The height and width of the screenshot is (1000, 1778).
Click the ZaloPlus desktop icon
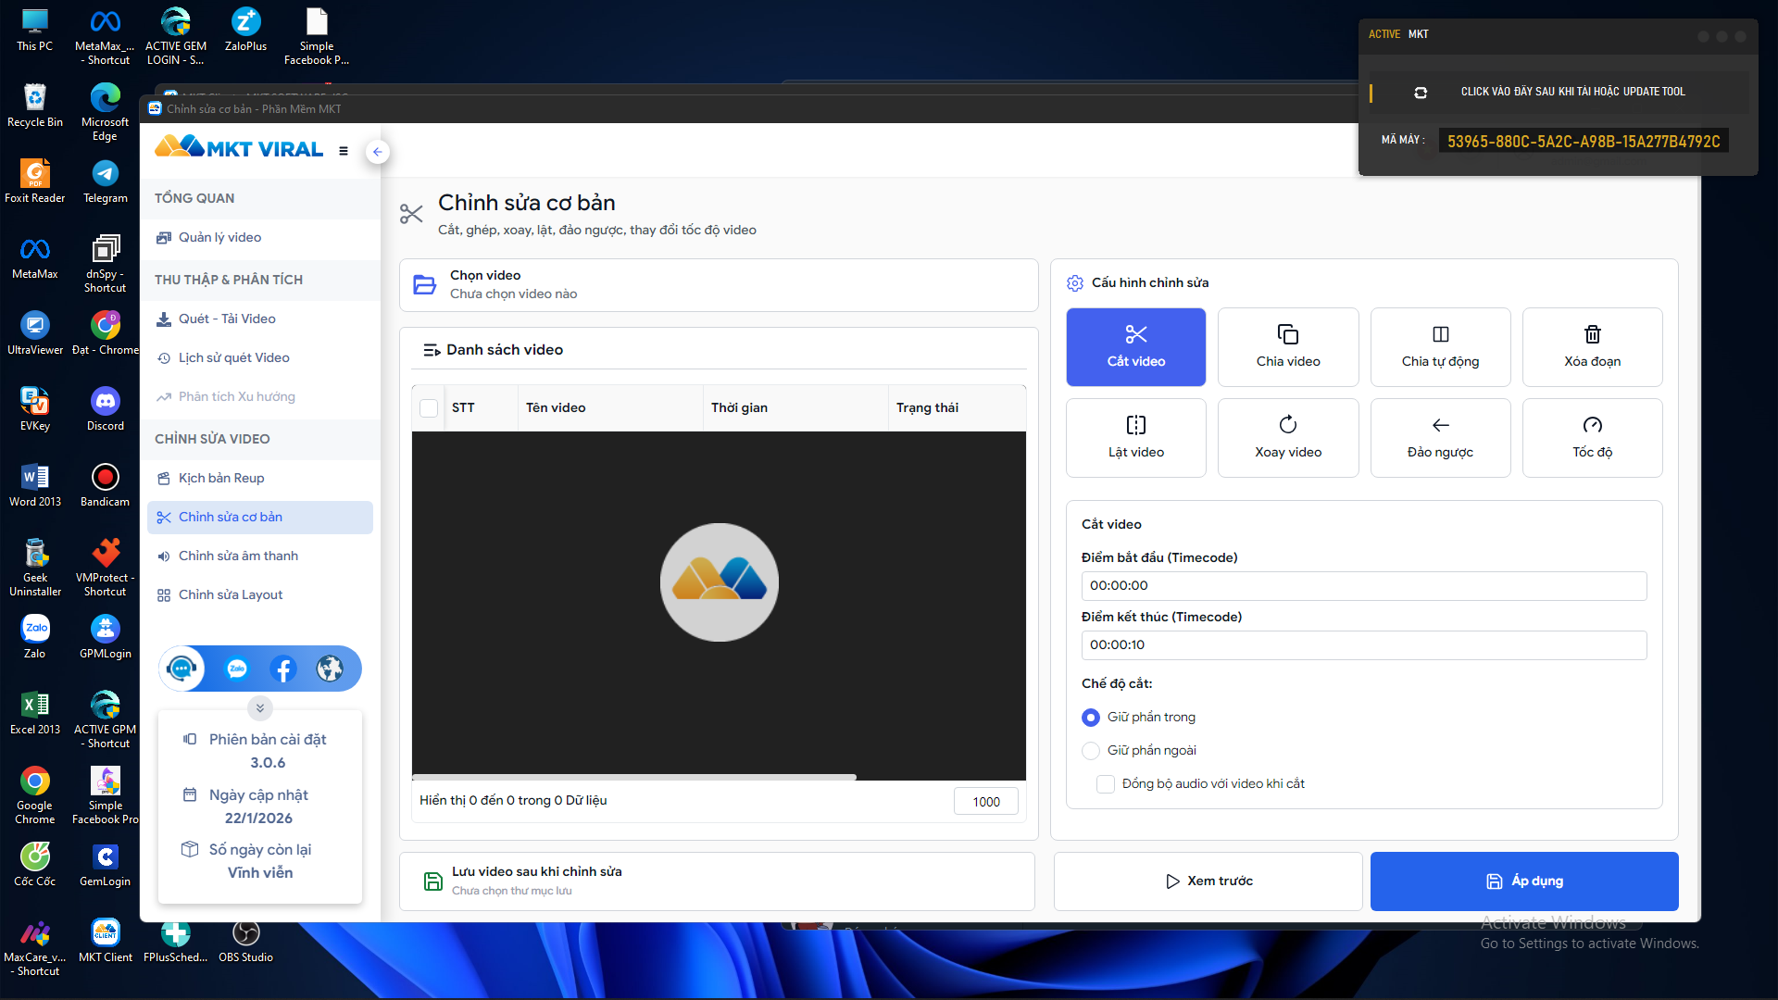[245, 31]
